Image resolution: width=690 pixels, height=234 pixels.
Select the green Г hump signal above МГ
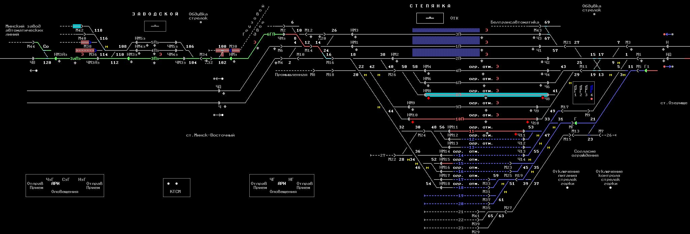[x=575, y=123]
